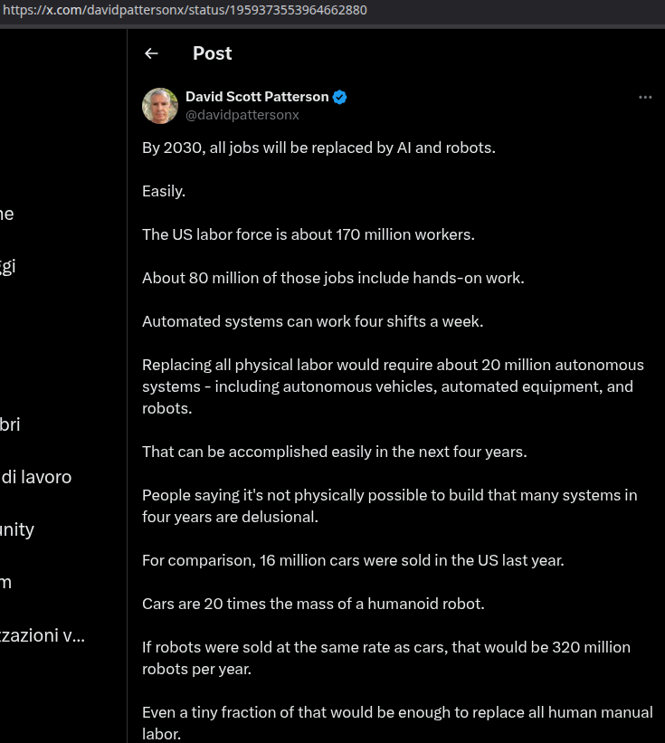
Task: Select the sidebar item ending "ne"
Action: (x=7, y=214)
